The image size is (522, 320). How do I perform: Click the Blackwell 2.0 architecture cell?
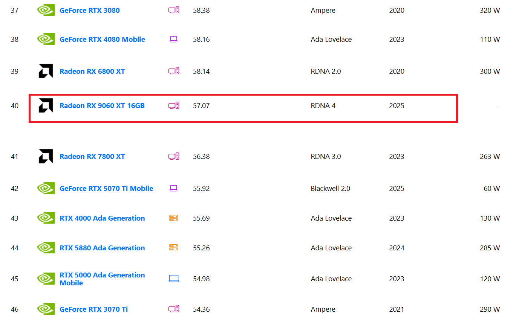331,189
